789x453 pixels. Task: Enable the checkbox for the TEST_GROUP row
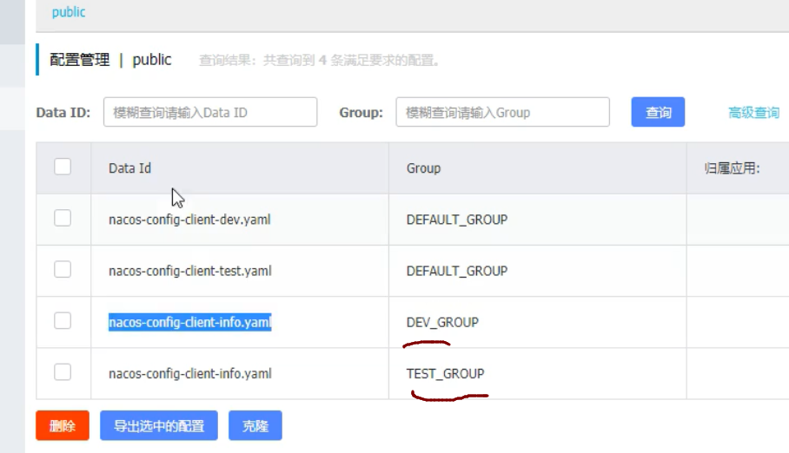63,372
